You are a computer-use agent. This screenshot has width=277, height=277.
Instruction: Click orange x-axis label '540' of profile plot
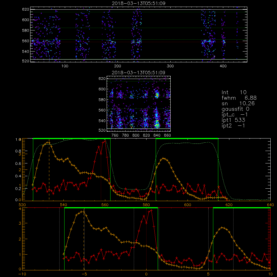coord(64,205)
